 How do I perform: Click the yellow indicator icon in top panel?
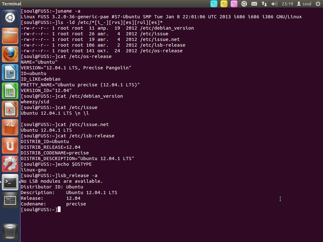pyautogui.click(x=224, y=4)
